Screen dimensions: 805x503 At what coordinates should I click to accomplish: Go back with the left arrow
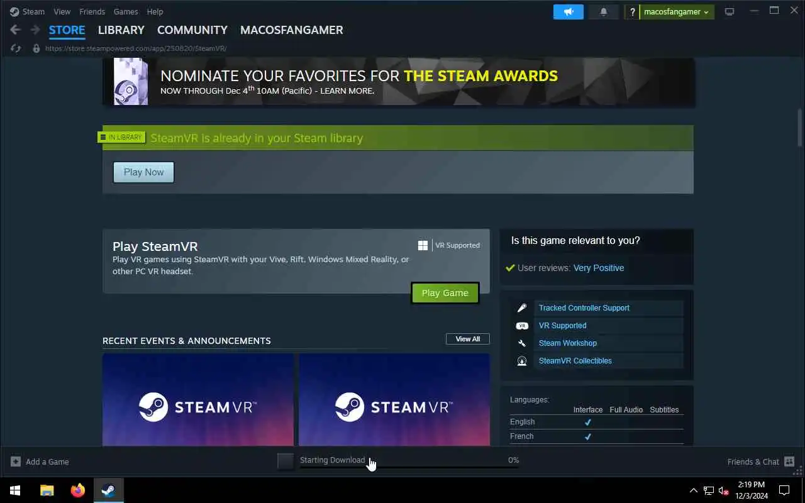15,30
